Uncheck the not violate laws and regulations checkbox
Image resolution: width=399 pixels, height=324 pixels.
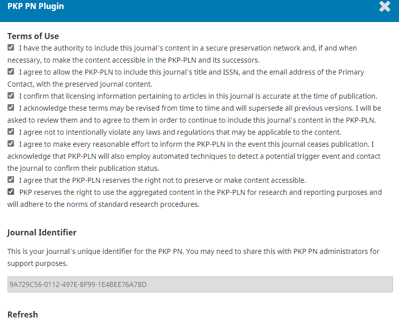click(11, 132)
